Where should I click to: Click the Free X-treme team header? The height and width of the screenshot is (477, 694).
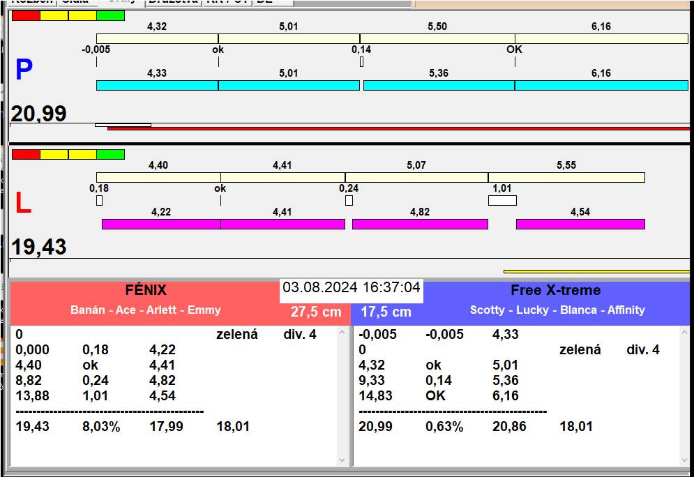click(x=555, y=291)
